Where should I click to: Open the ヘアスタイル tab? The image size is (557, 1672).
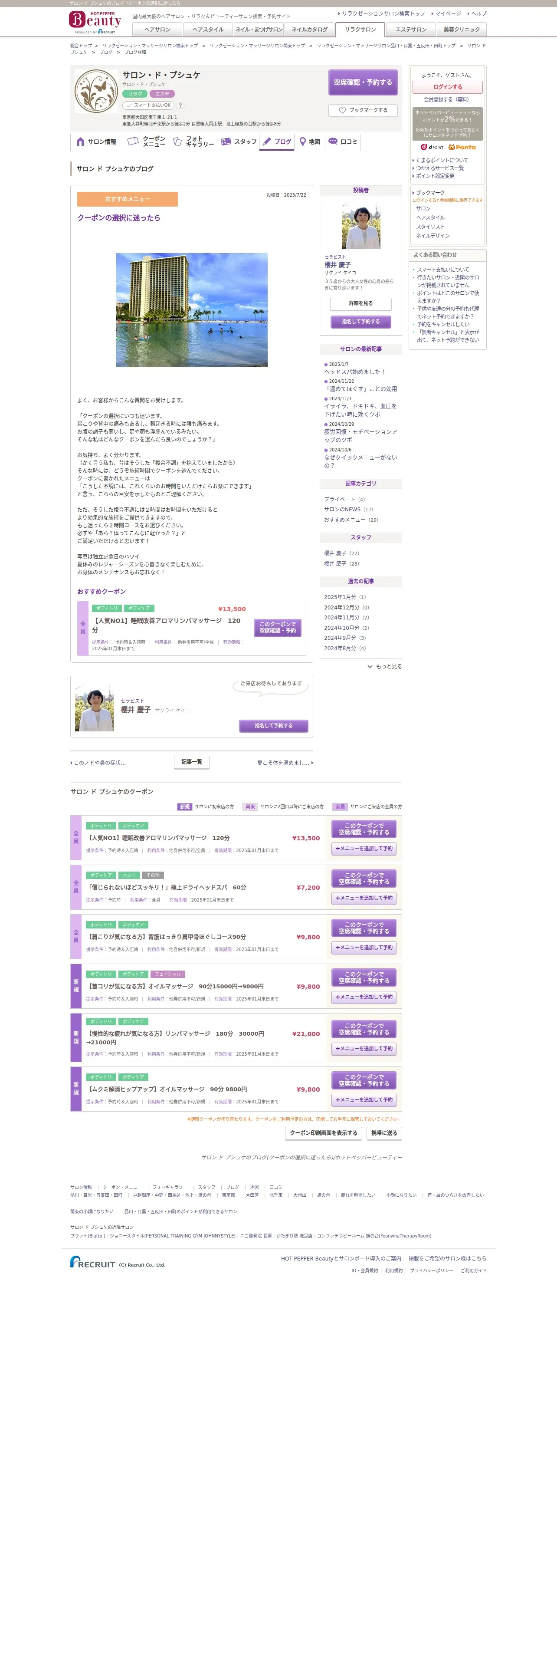tap(207, 29)
